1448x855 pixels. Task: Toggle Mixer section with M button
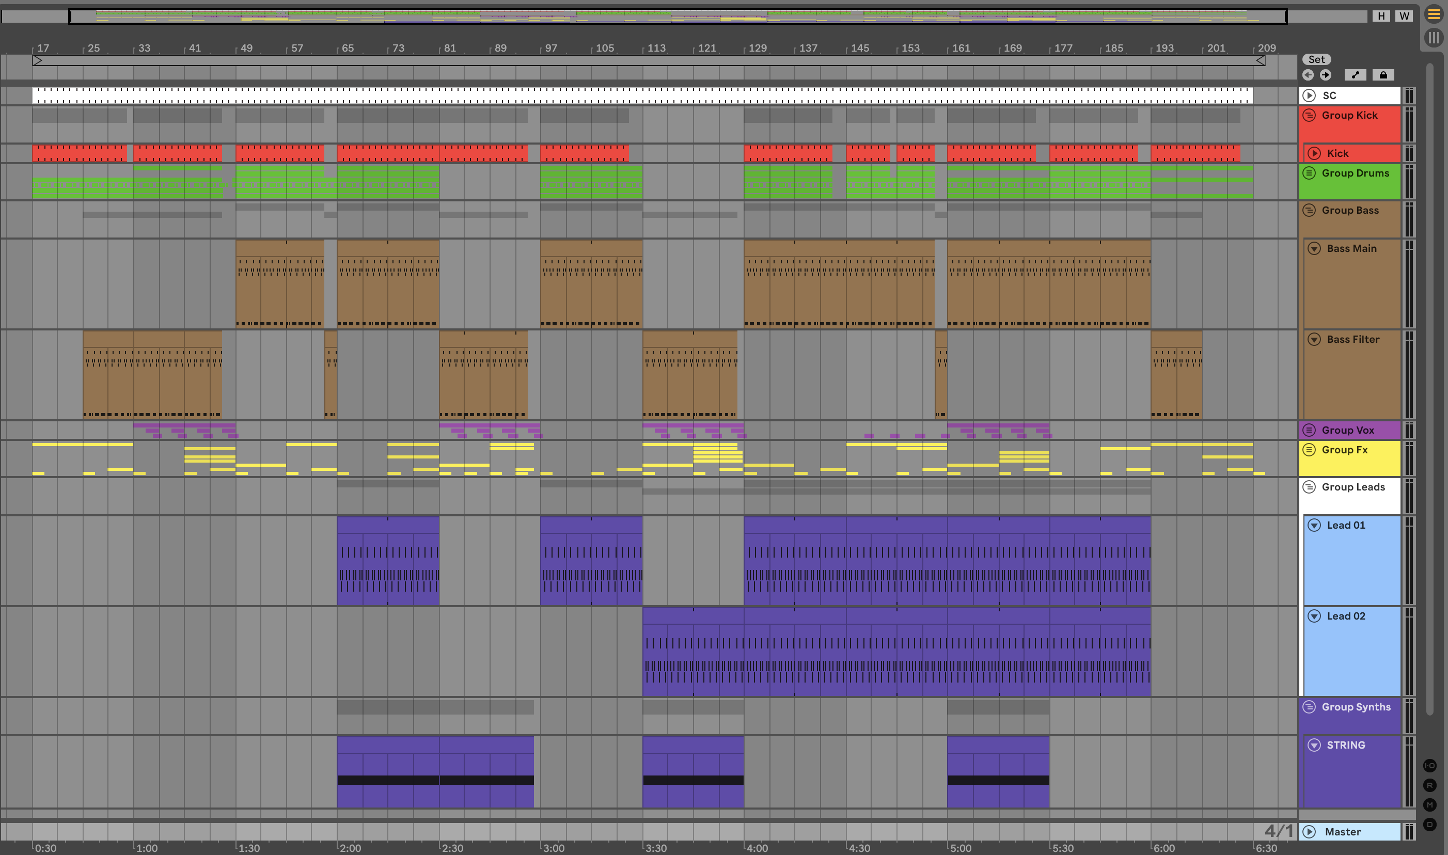click(x=1429, y=805)
